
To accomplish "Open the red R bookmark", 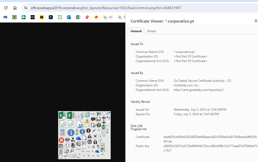I will (87, 17).
